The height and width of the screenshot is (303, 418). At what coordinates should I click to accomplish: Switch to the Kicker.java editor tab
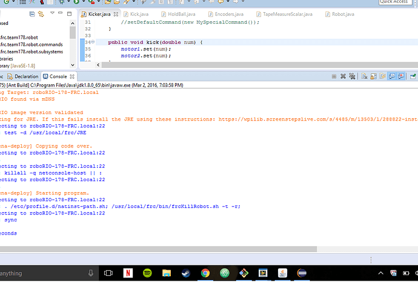99,14
